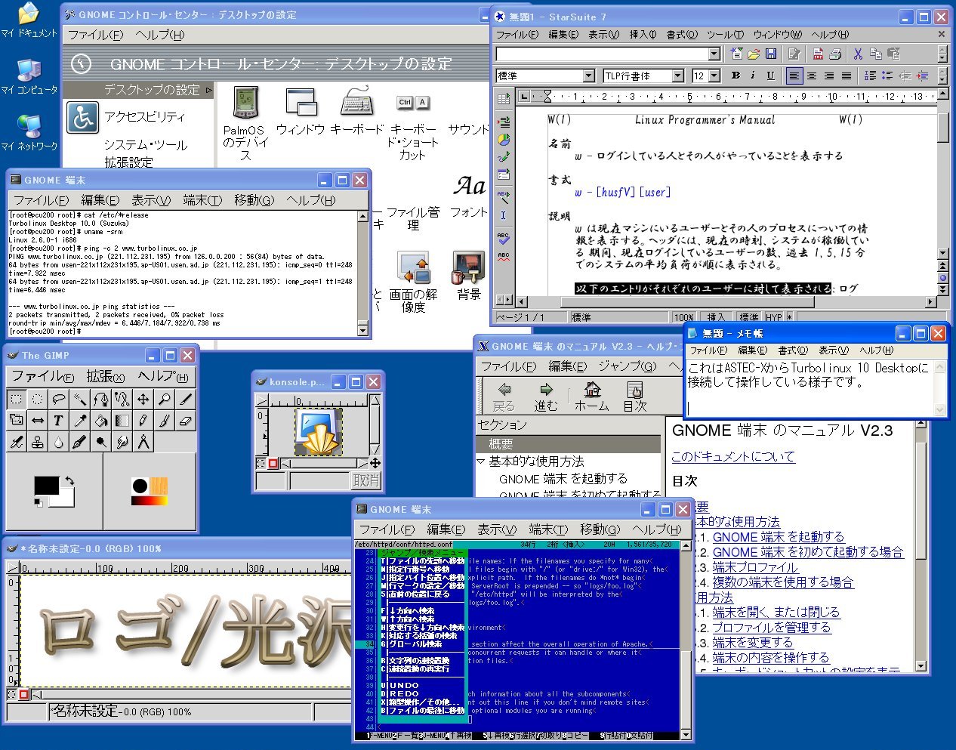The width and height of the screenshot is (956, 750).
Task: Open the paragraph style 標準 dropdown
Action: tap(589, 76)
